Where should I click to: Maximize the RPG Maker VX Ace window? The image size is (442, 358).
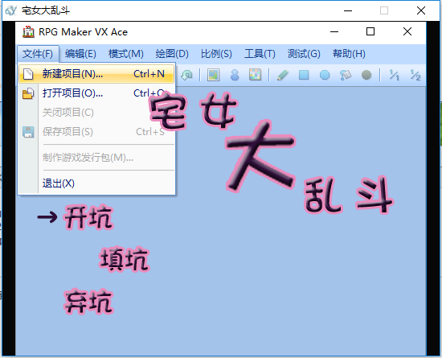click(370, 31)
